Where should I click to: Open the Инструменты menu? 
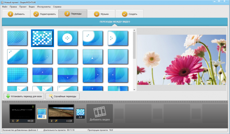(44, 7)
